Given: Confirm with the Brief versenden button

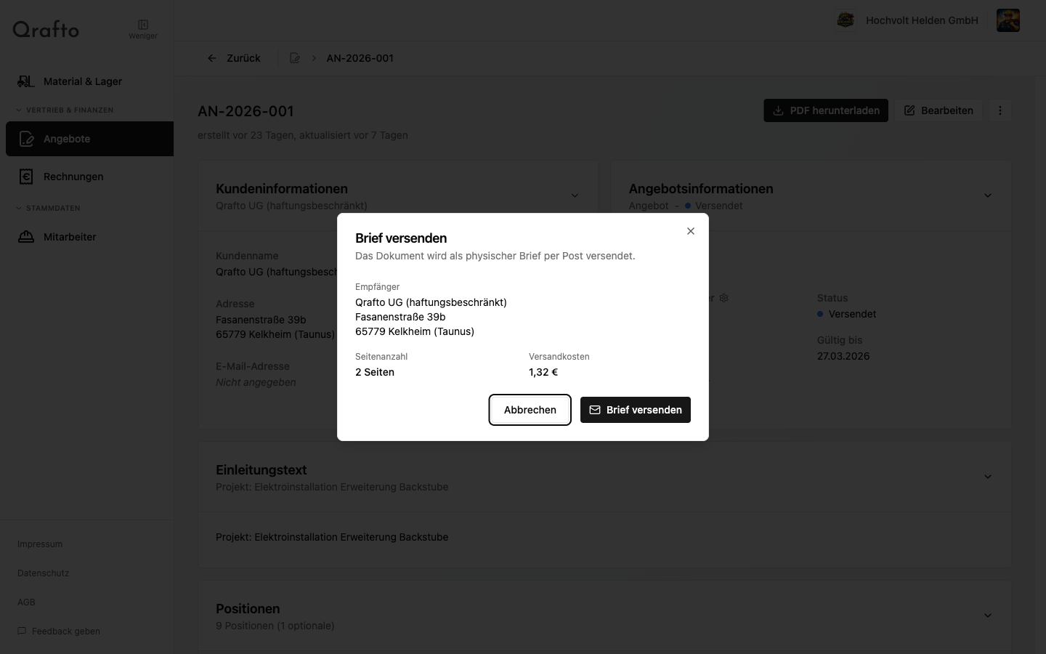Looking at the screenshot, I should pos(636,410).
